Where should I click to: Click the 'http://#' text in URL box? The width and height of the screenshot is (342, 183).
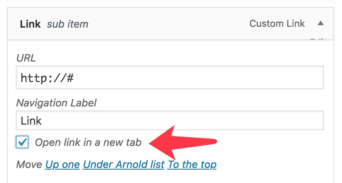coord(47,78)
